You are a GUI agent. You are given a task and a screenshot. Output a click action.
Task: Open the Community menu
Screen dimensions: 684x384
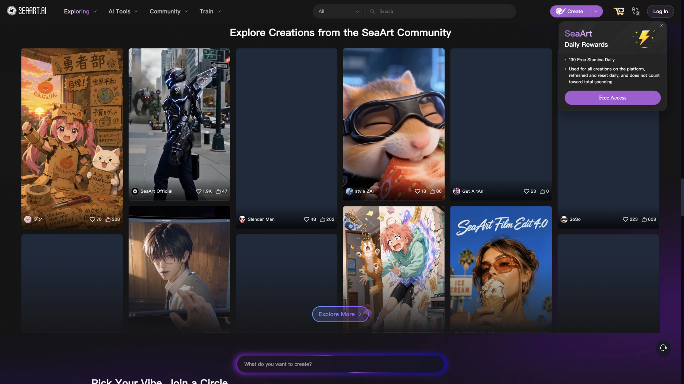click(x=169, y=11)
